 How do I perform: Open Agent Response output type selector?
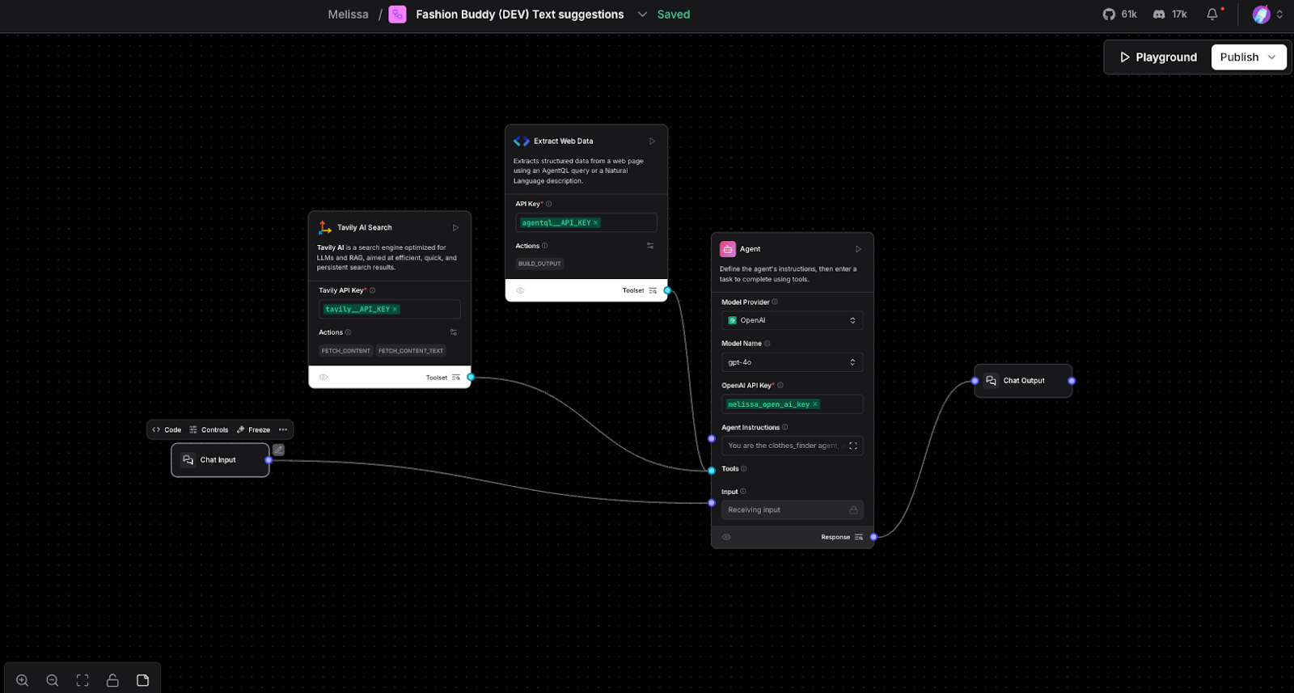click(x=859, y=537)
